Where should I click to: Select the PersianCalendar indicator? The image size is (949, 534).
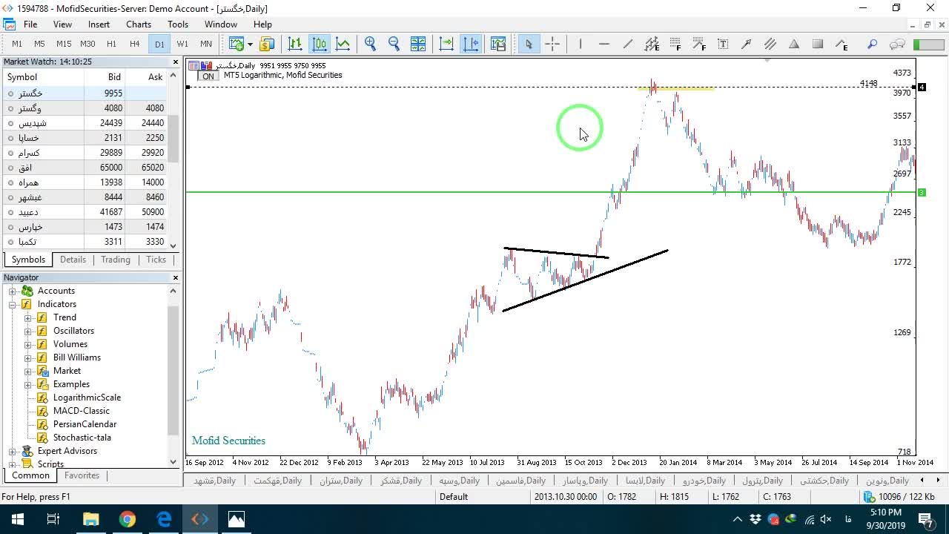pos(85,424)
